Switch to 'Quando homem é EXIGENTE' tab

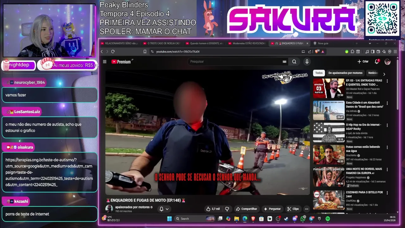204,43
